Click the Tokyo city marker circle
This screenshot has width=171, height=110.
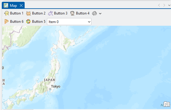coord(50,89)
